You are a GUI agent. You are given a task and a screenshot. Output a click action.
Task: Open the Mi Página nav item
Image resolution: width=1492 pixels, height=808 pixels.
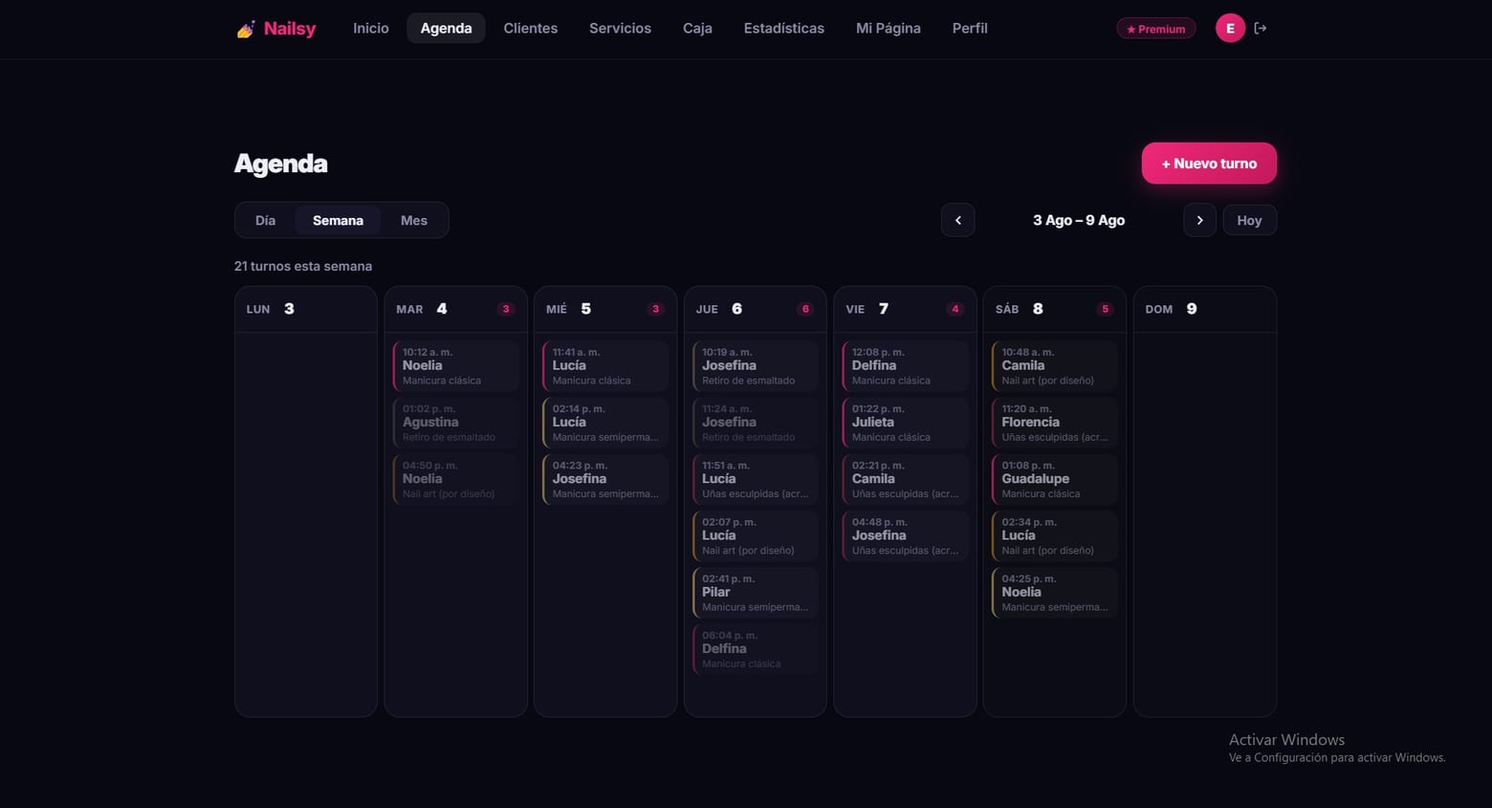tap(889, 29)
